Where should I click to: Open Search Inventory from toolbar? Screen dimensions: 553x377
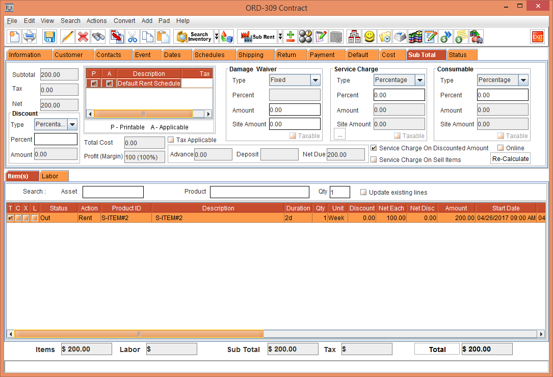[194, 37]
